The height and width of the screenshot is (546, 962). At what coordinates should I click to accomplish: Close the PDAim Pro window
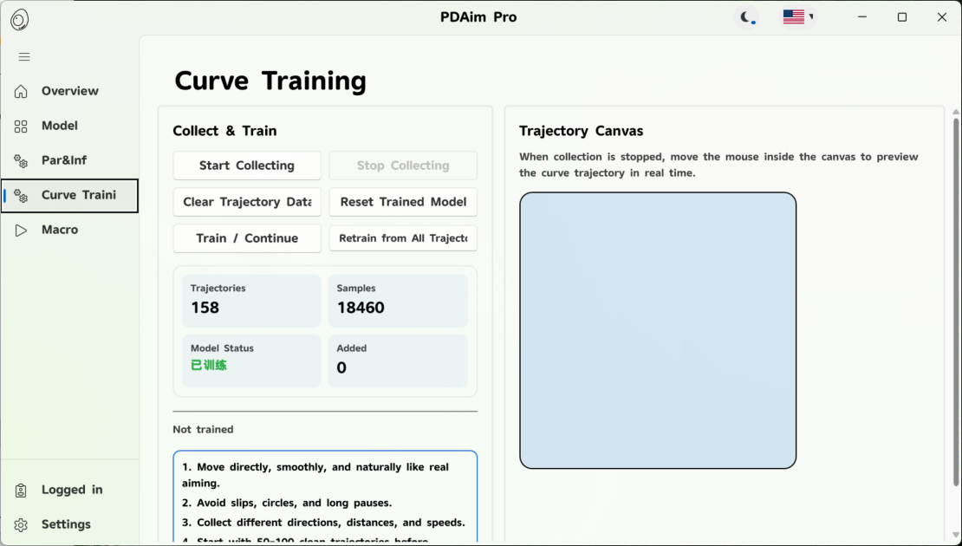(942, 17)
